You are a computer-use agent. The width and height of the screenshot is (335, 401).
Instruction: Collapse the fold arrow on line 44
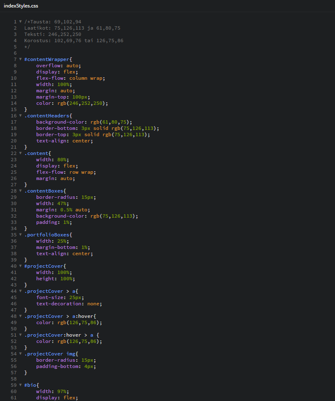[x=20, y=291]
